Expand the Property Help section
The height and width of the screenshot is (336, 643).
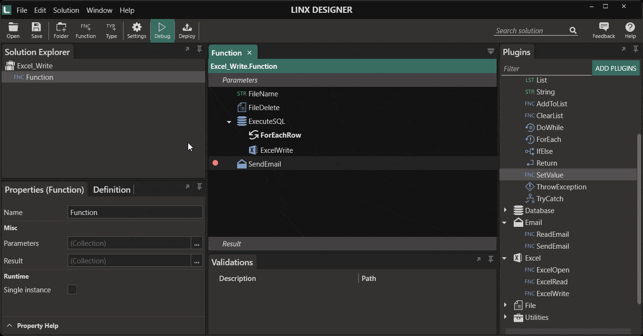pos(10,326)
